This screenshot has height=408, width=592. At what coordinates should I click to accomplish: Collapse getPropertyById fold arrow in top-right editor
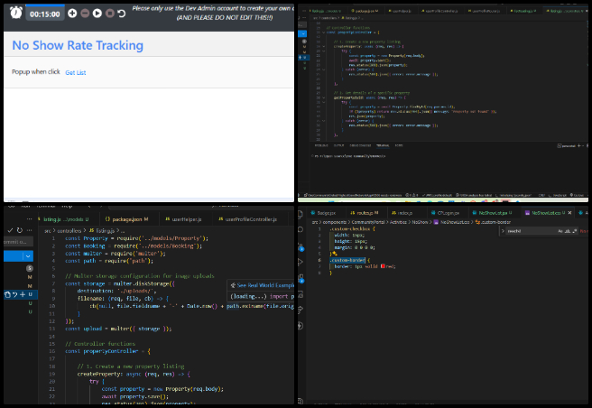coord(324,97)
